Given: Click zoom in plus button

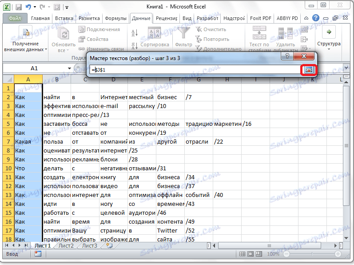Looking at the screenshot, I should pyautogui.click(x=338, y=254).
